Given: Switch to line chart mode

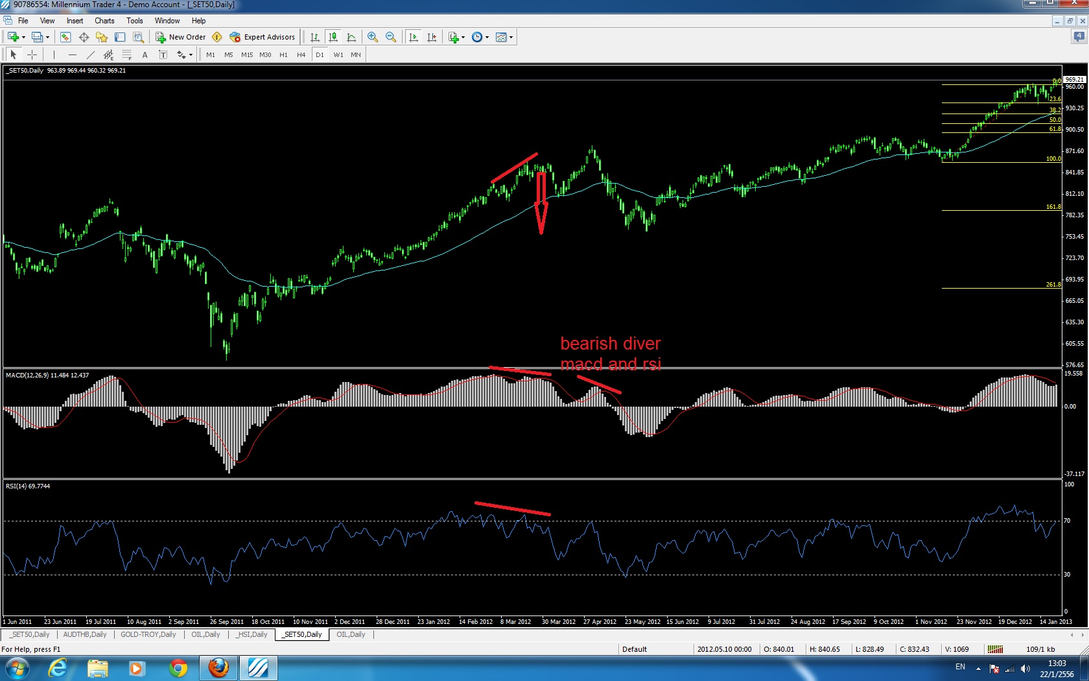Looking at the screenshot, I should click(x=351, y=37).
